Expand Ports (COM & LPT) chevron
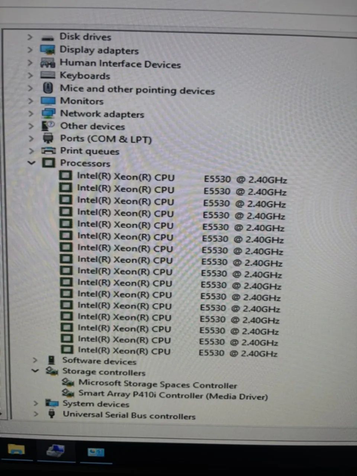Image resolution: width=357 pixels, height=476 pixels. pyautogui.click(x=31, y=138)
